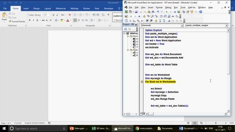Click the Find binoculars icon in VBA toolbar

153,12
